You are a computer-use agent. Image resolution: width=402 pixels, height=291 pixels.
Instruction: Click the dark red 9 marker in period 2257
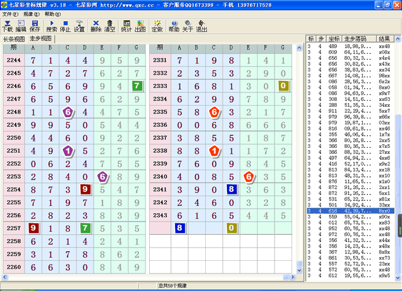[33, 228]
